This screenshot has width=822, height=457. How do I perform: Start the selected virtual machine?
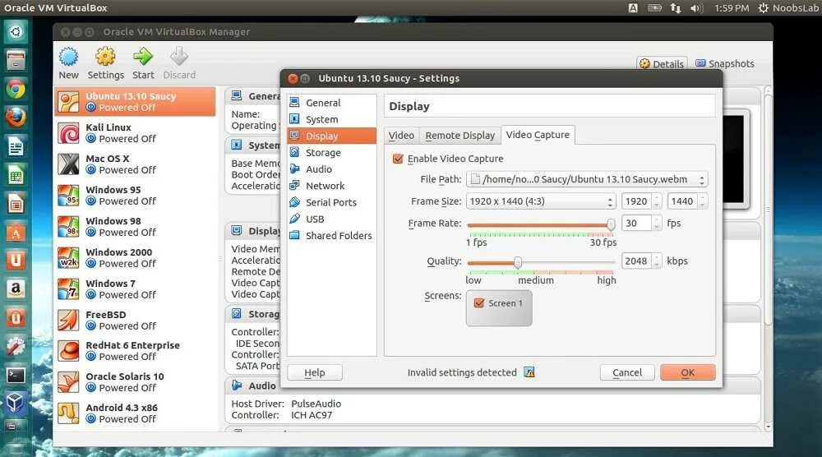pos(143,63)
